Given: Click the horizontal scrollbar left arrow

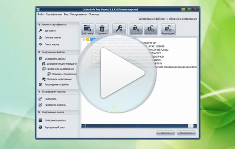Looking at the screenshot, I should (83, 126).
